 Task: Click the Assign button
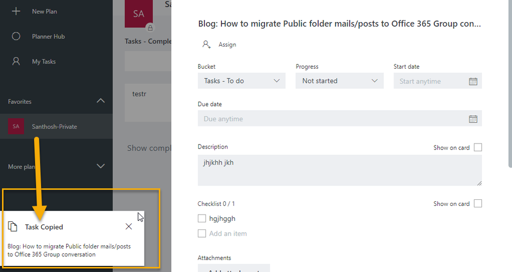pos(227,45)
